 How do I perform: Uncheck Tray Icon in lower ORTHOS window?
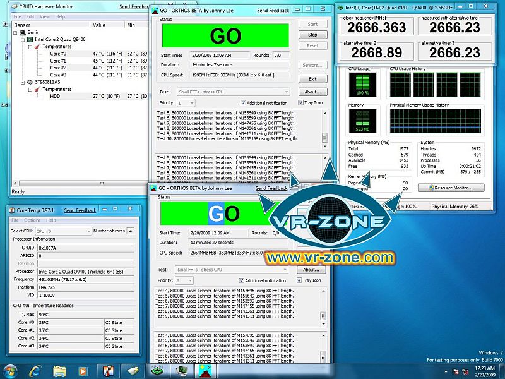click(x=299, y=280)
